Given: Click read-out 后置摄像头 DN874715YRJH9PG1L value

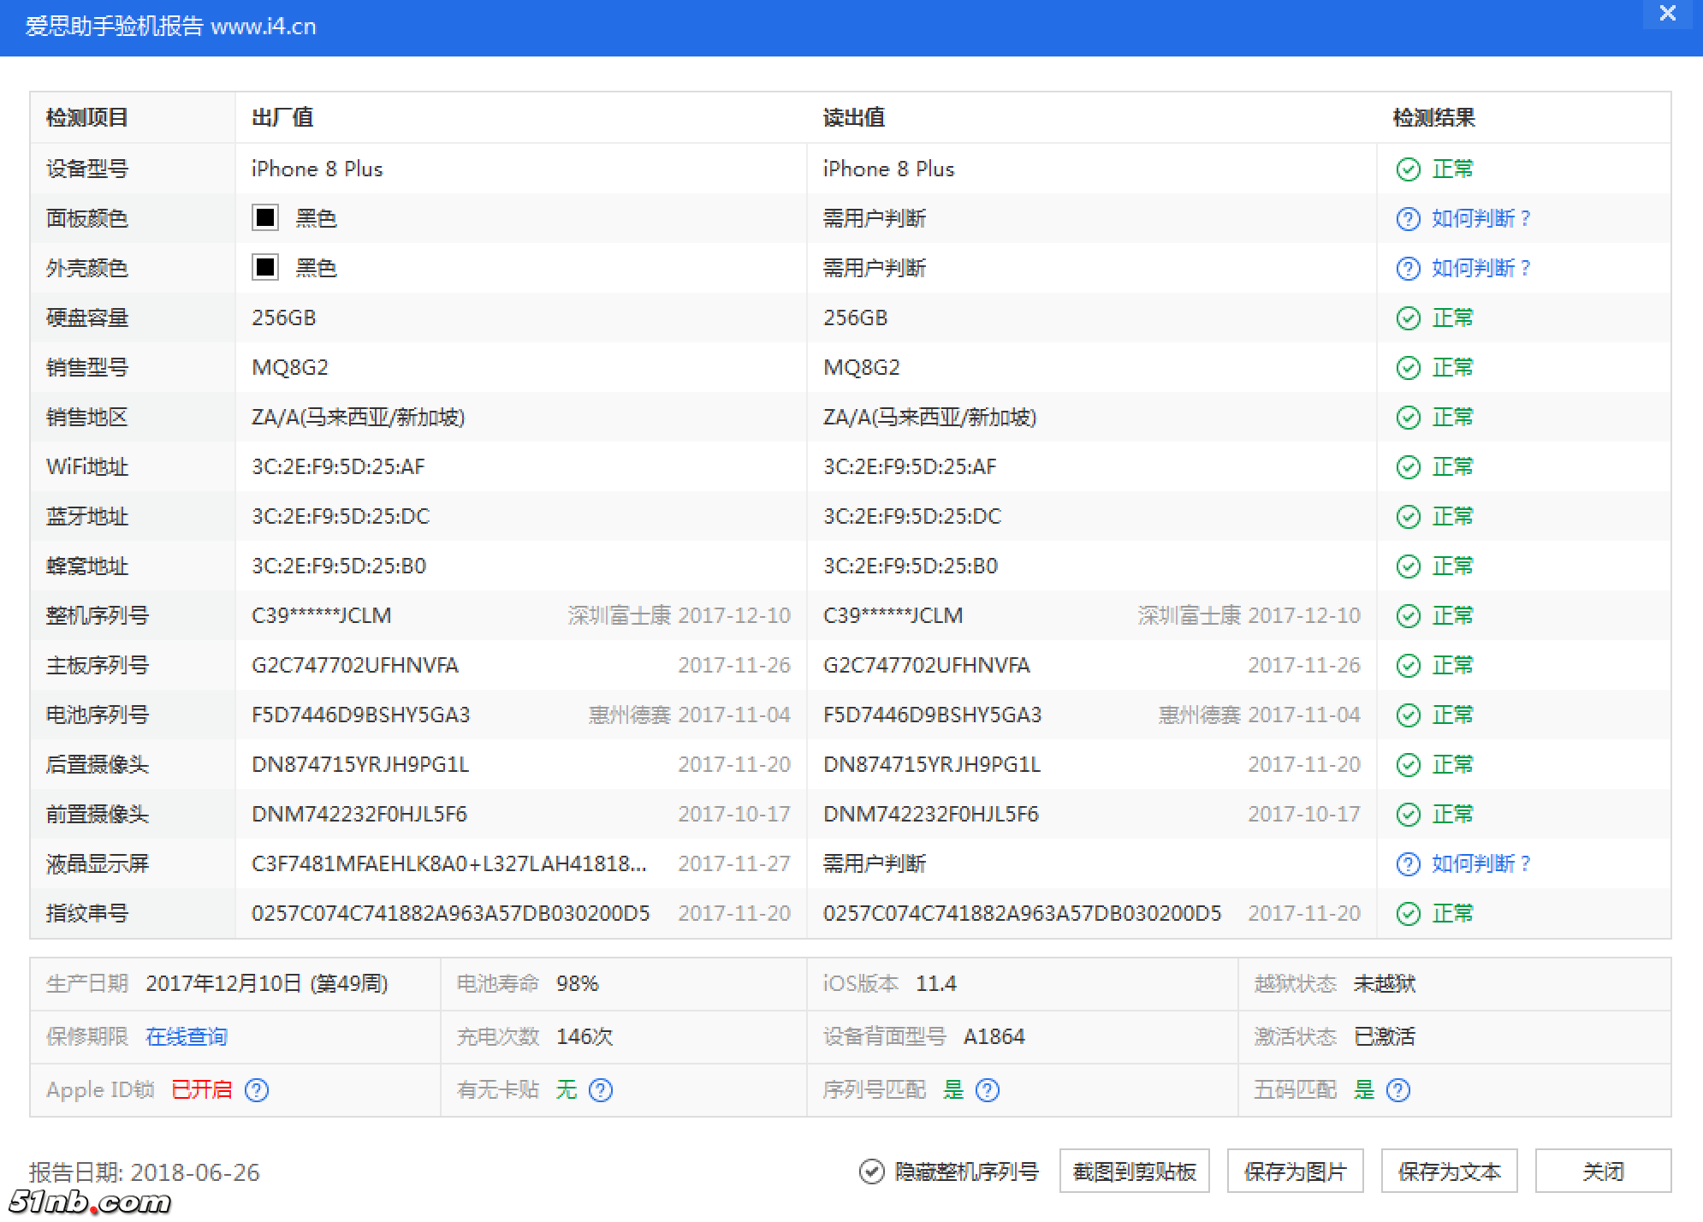Looking at the screenshot, I should coord(932,765).
